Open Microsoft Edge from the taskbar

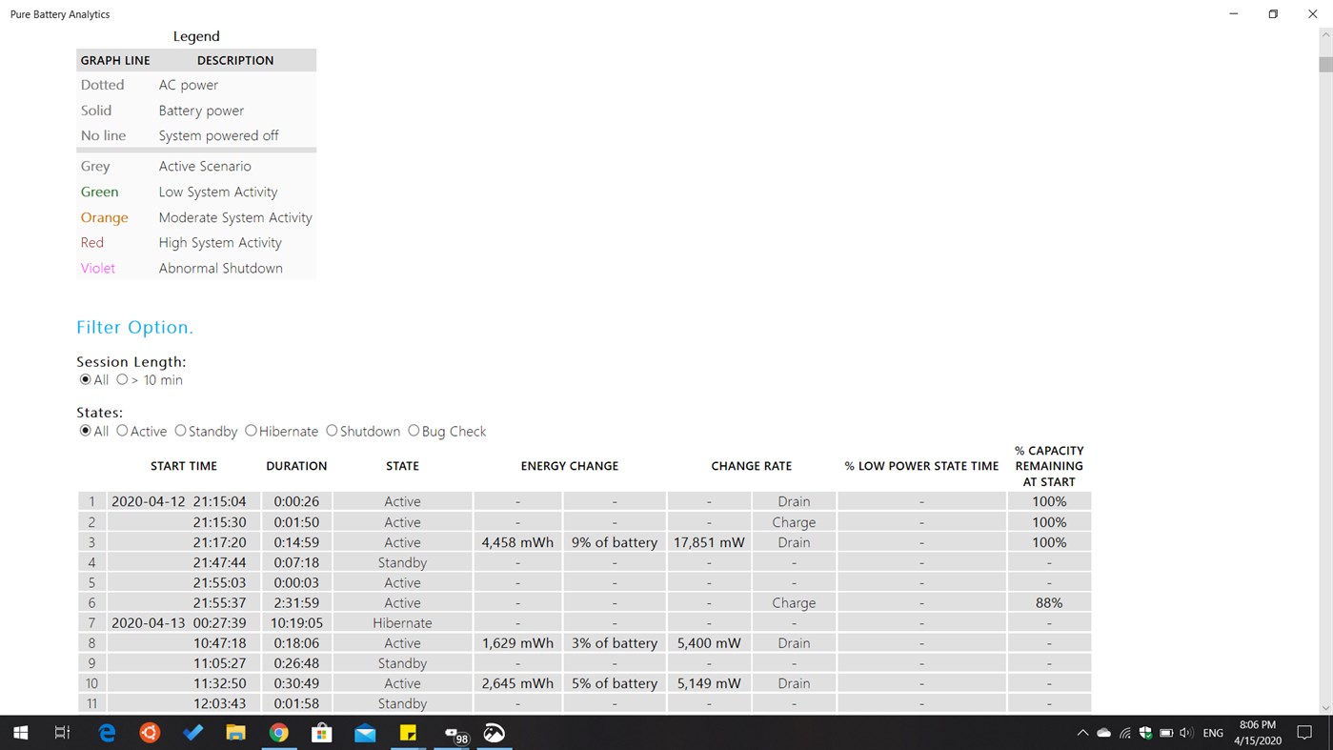pyautogui.click(x=106, y=733)
